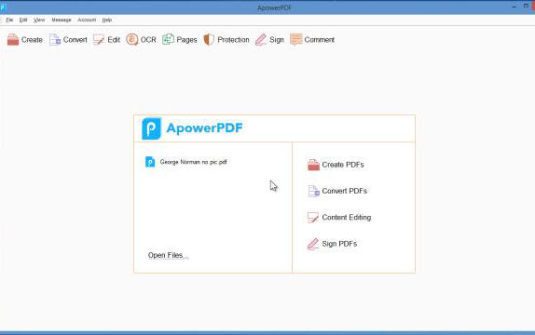535x335 pixels.
Task: Click the PDF file icon beside George Norman
Action: click(x=150, y=162)
